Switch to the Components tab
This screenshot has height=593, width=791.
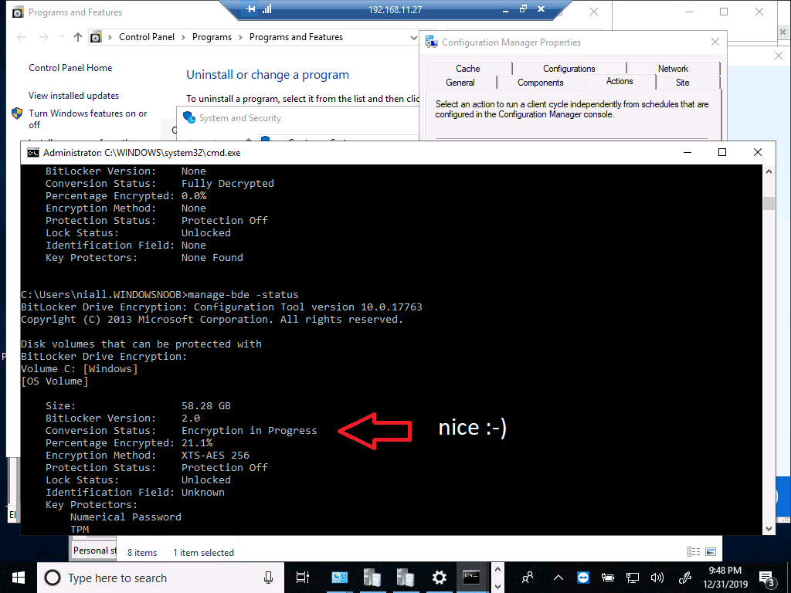tap(540, 82)
